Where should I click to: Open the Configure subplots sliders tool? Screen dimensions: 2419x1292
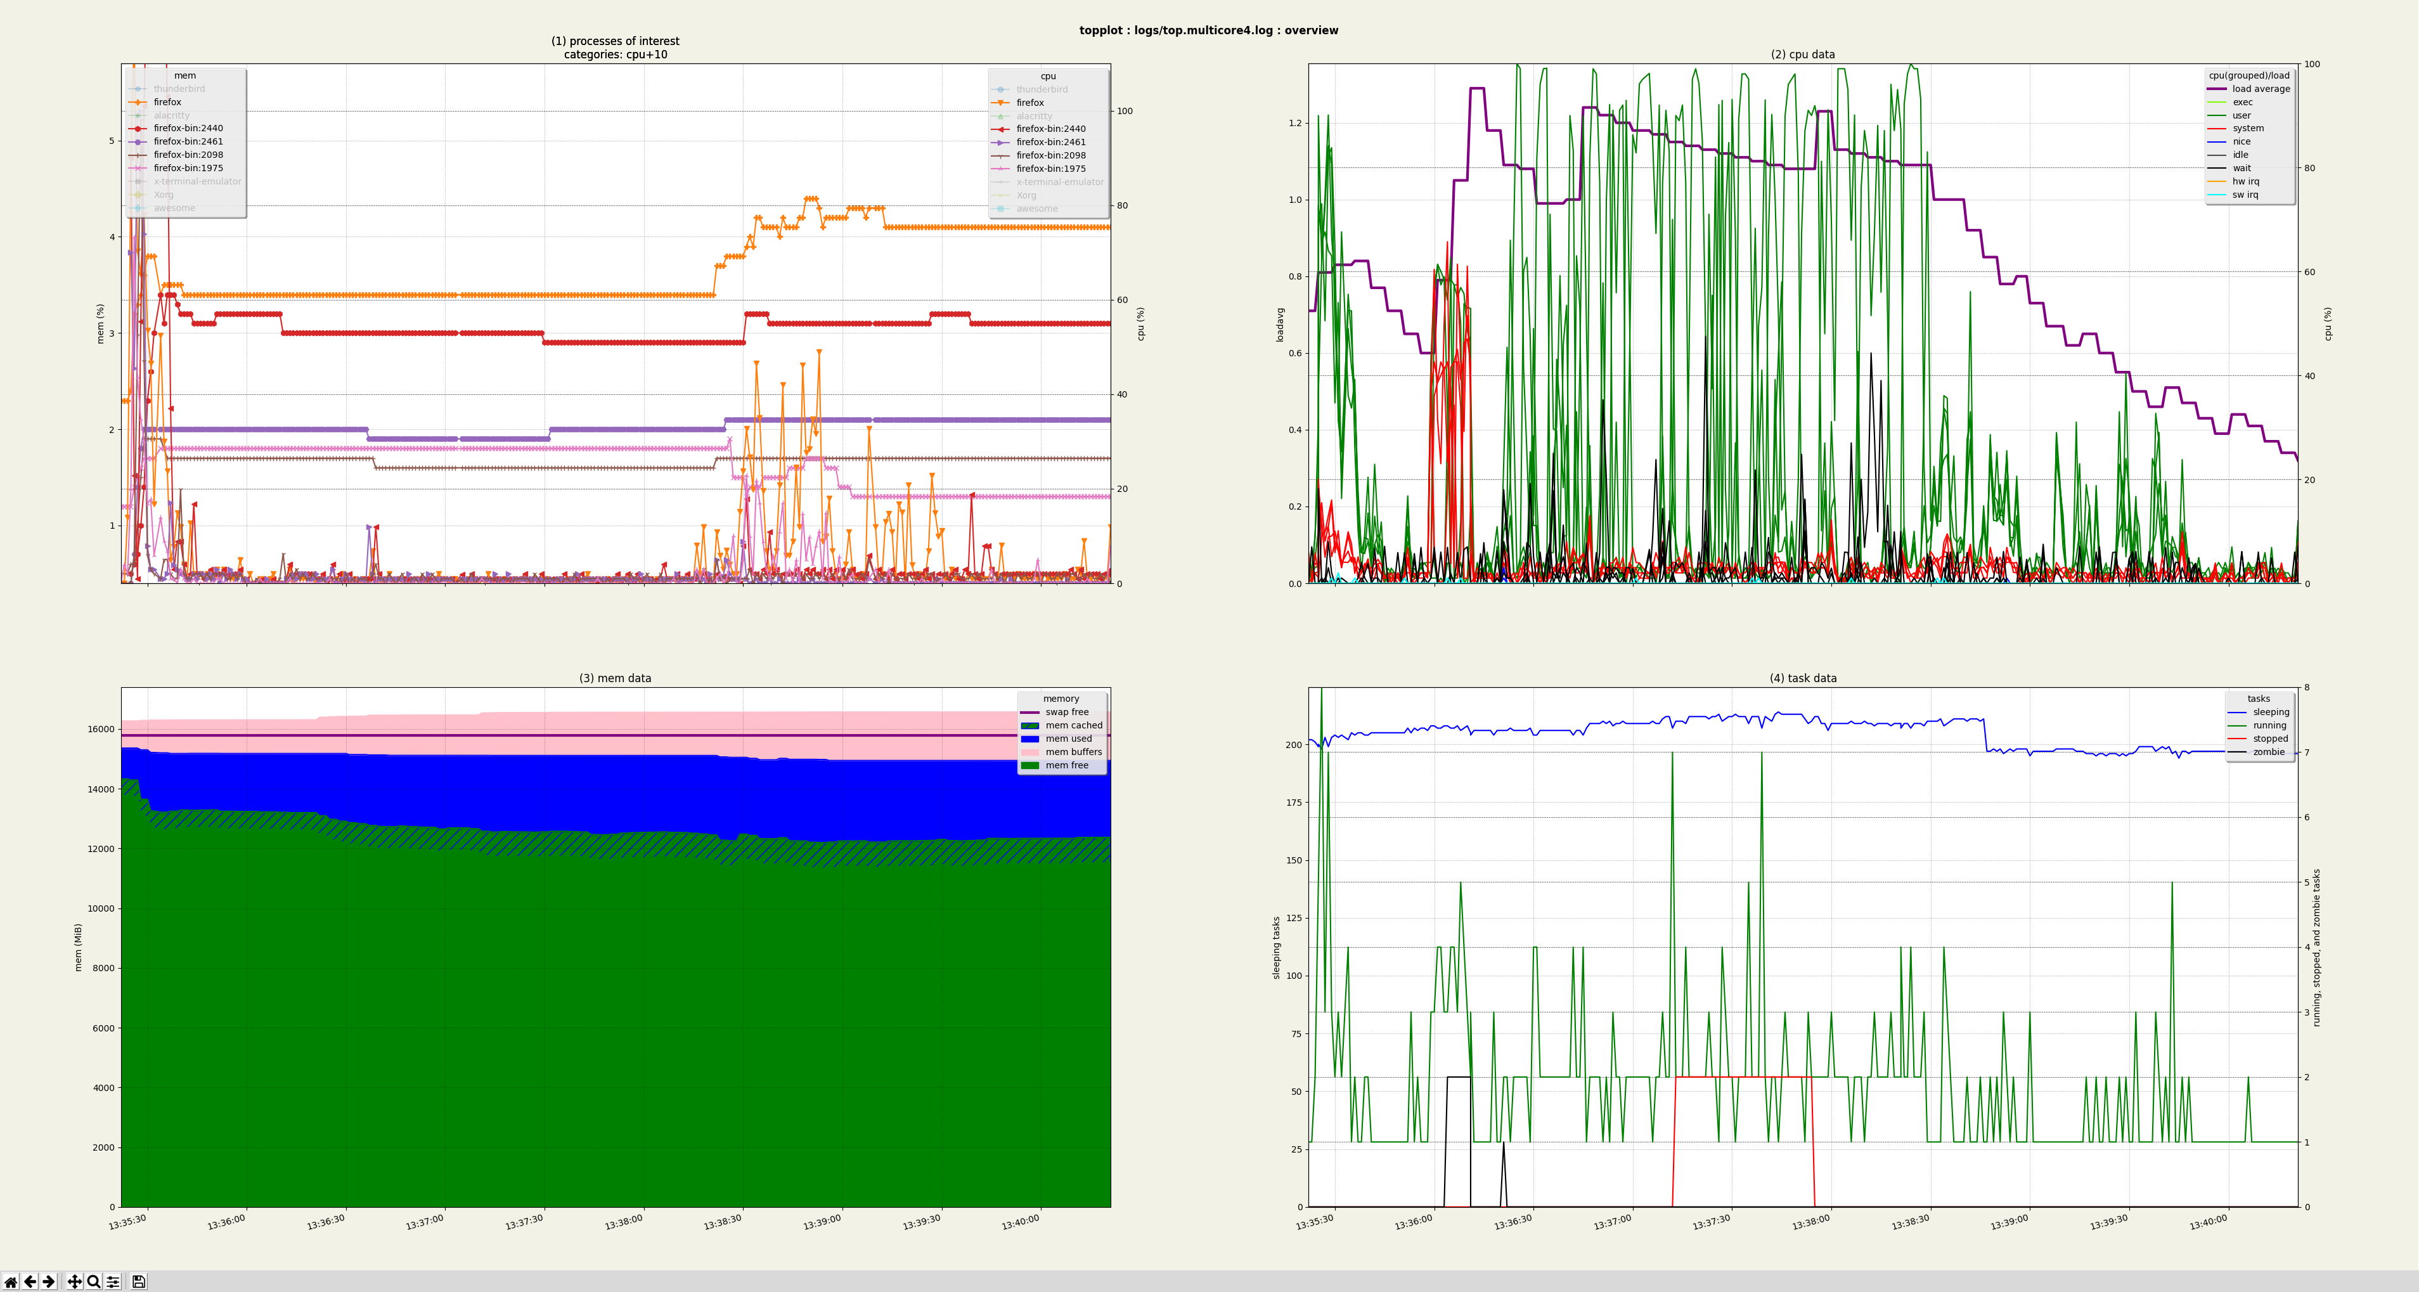[113, 1282]
